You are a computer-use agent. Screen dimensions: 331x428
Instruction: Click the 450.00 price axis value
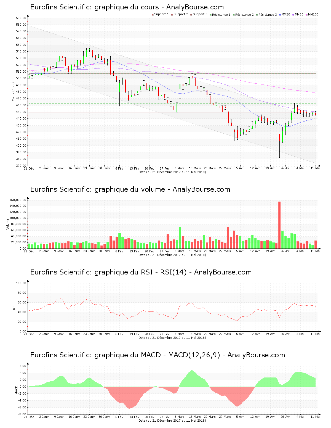tap(21, 112)
